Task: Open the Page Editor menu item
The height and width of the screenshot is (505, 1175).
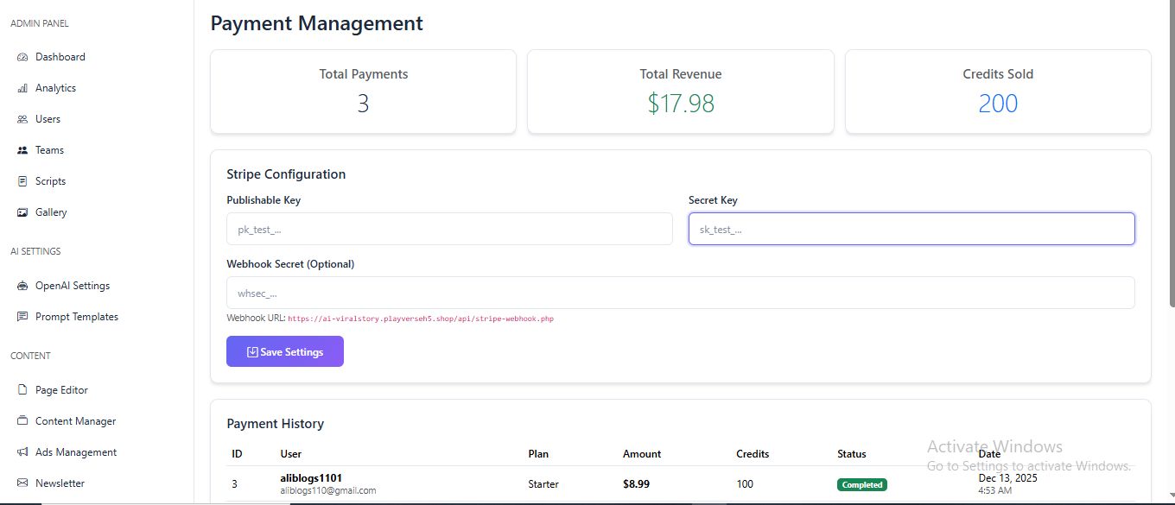Action: click(x=61, y=390)
